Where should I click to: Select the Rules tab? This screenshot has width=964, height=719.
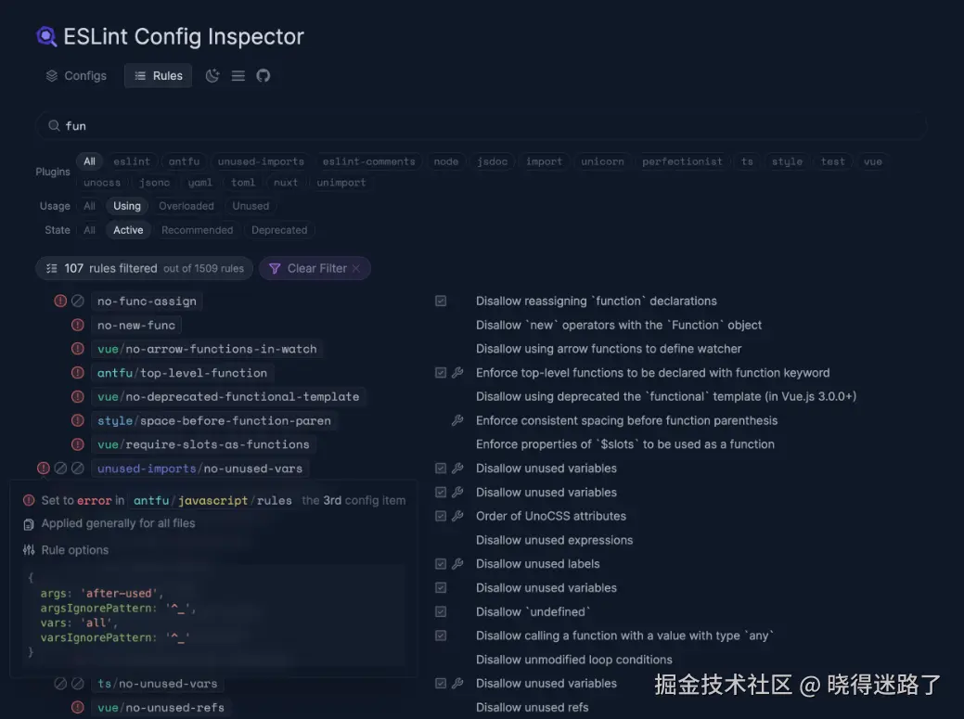click(x=158, y=75)
